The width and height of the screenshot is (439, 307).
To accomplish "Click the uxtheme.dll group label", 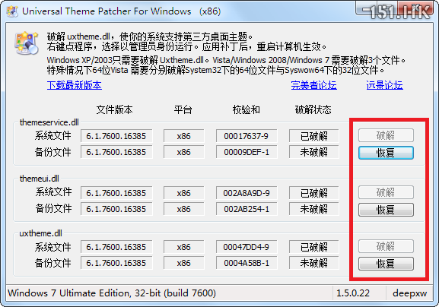I will [x=40, y=233].
